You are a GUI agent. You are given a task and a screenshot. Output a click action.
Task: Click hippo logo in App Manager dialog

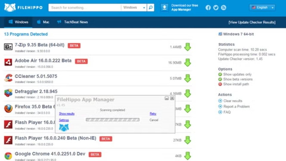(x=64, y=127)
